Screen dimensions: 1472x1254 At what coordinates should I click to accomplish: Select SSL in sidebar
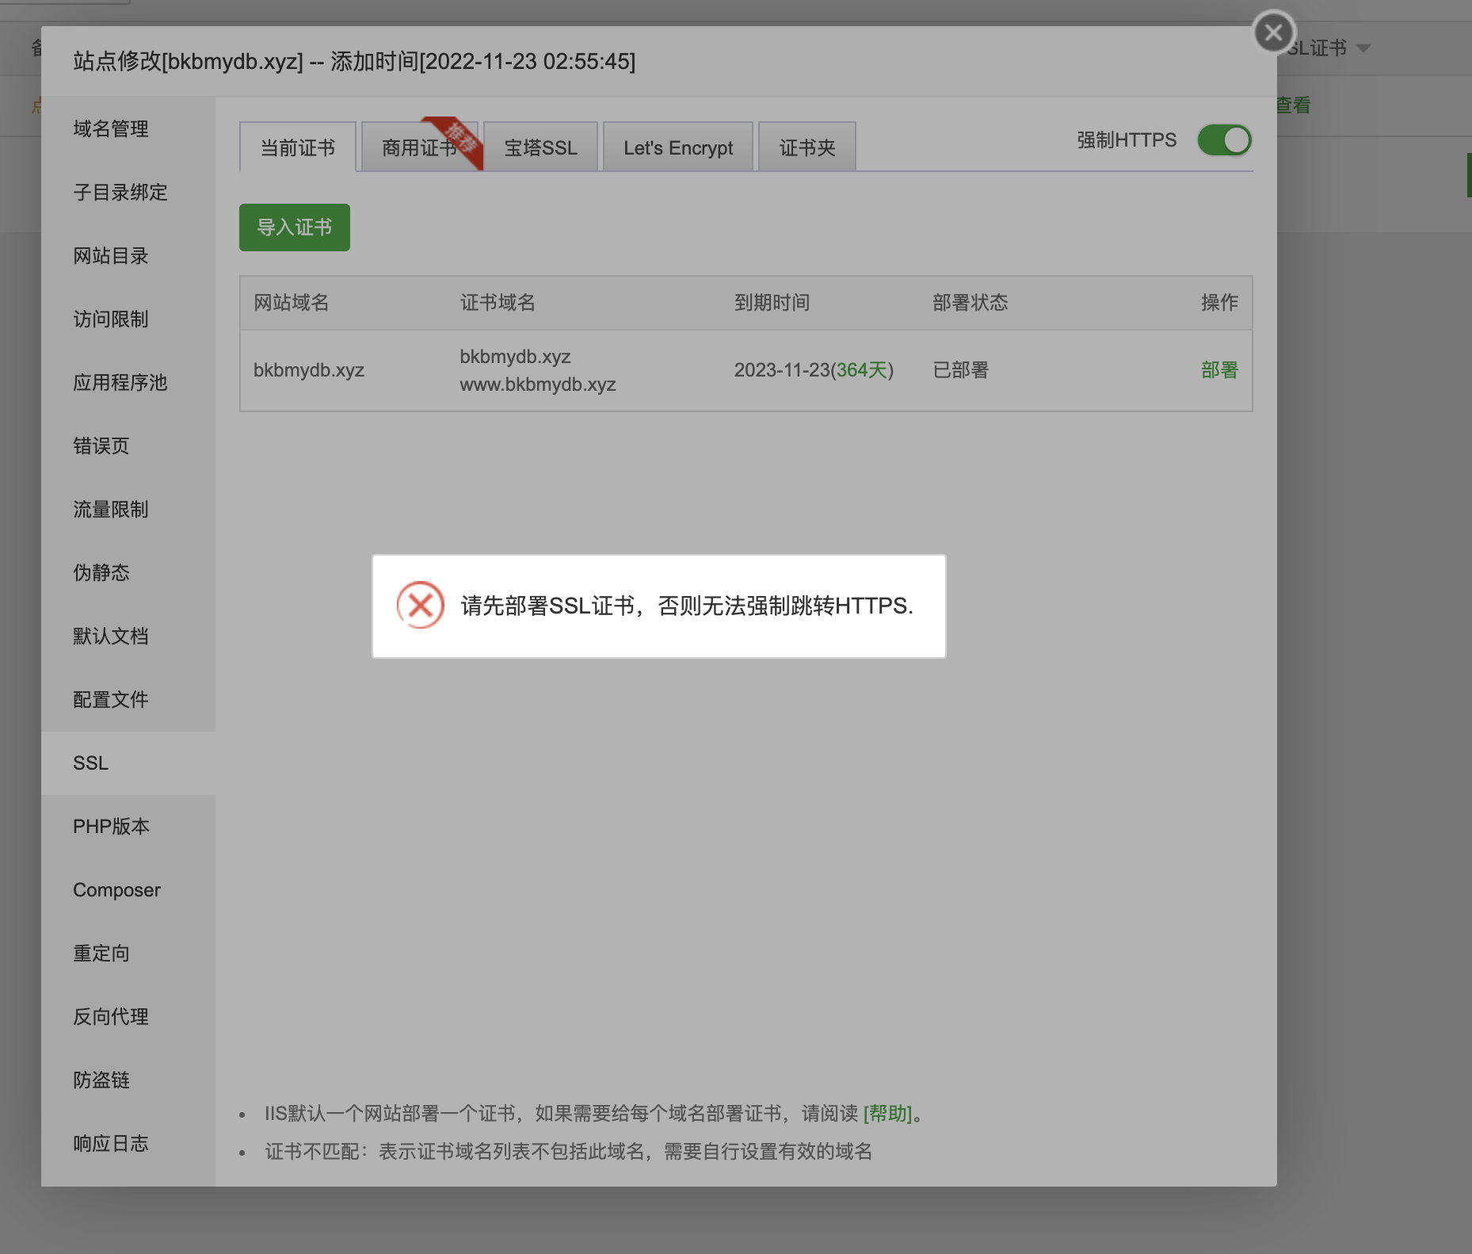coord(128,763)
